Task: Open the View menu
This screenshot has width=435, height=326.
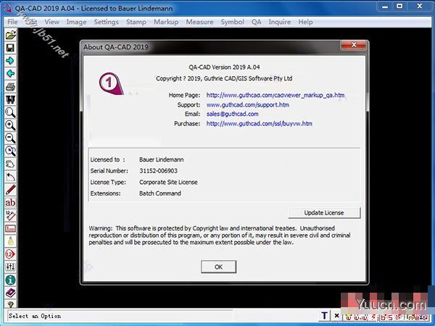Action: coord(52,22)
